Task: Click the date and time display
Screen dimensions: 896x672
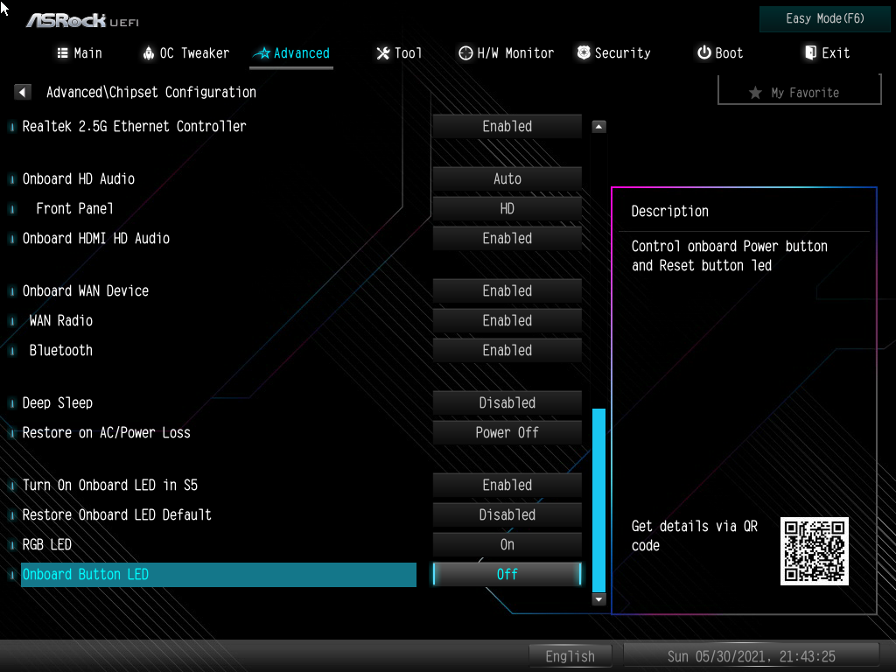Action: point(751,656)
